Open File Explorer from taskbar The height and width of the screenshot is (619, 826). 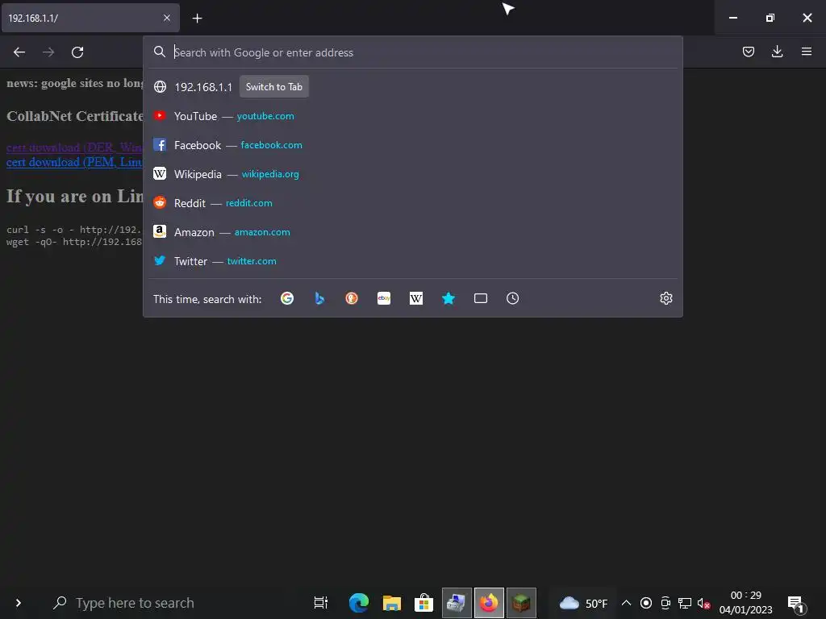(391, 603)
